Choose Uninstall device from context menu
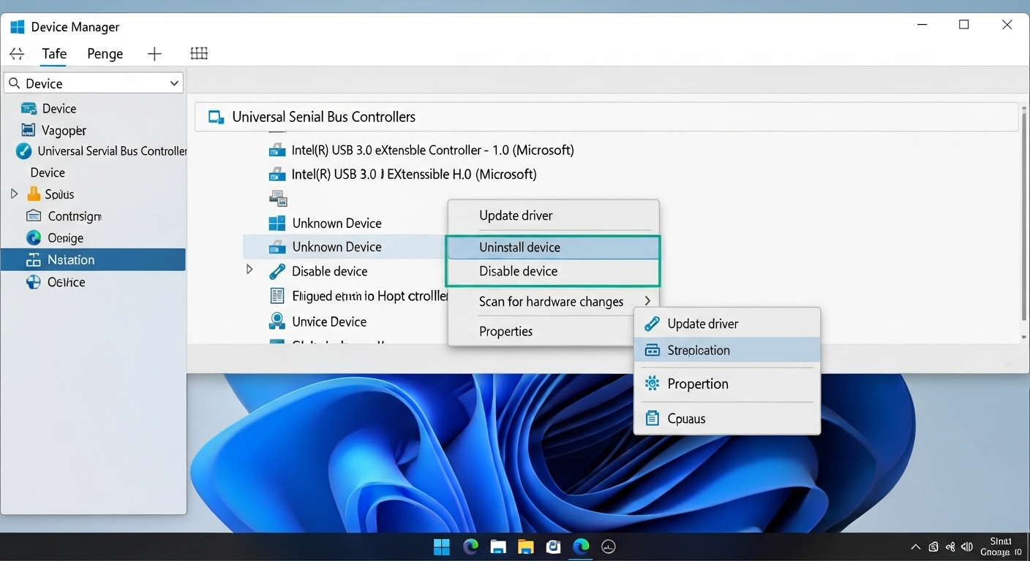The height and width of the screenshot is (561, 1030). coord(553,247)
